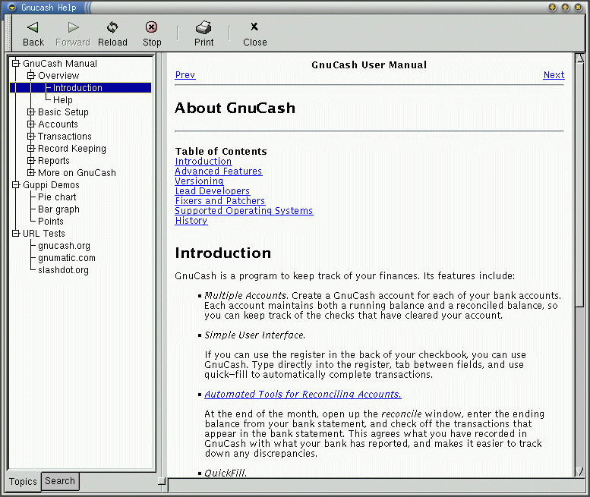This screenshot has width=590, height=497.
Task: Click the scroll down arrow of the content pane
Action: (x=580, y=472)
